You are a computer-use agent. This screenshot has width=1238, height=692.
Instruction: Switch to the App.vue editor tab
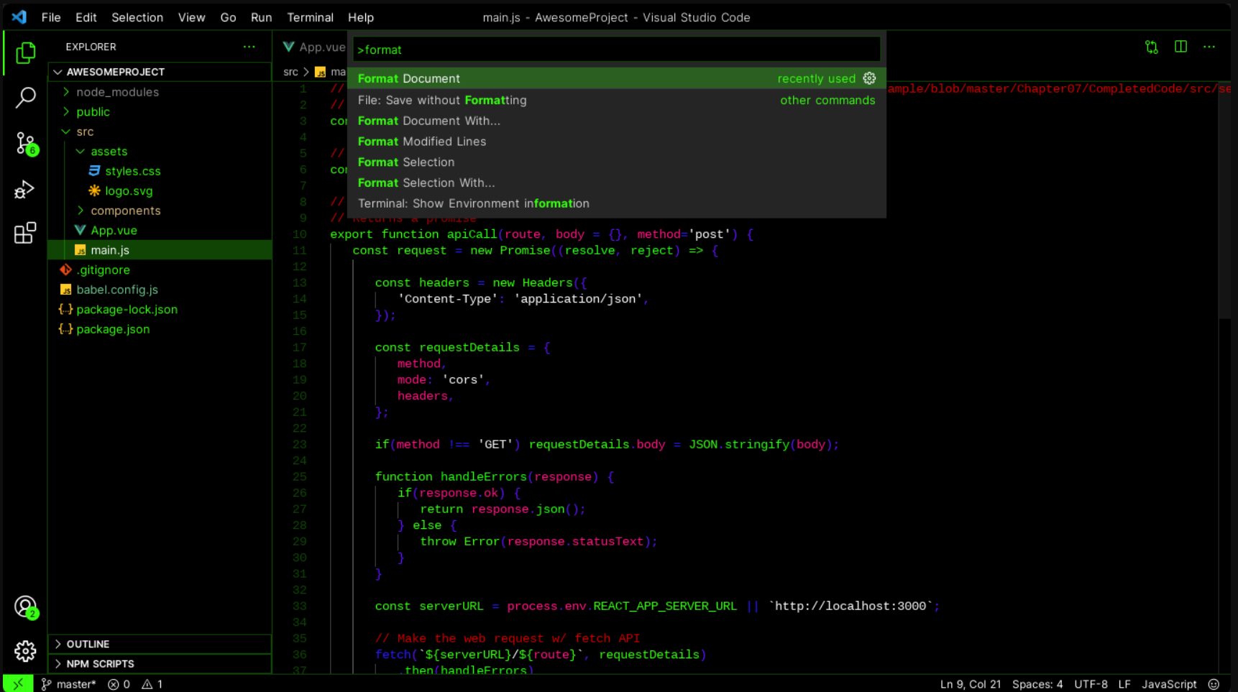(313, 47)
